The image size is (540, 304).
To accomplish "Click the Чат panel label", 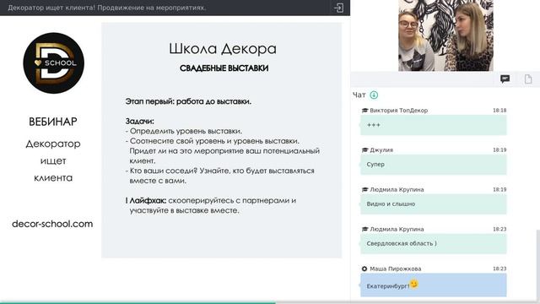I will (359, 95).
